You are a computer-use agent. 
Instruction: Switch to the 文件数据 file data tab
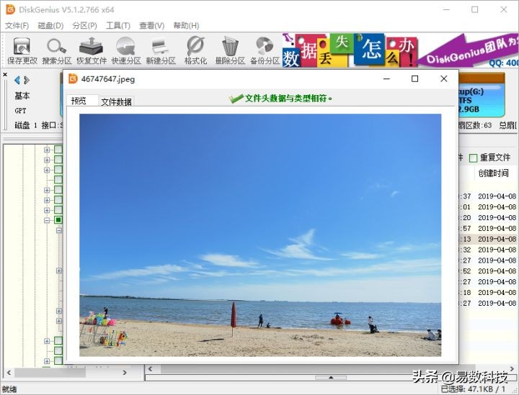pyautogui.click(x=116, y=101)
